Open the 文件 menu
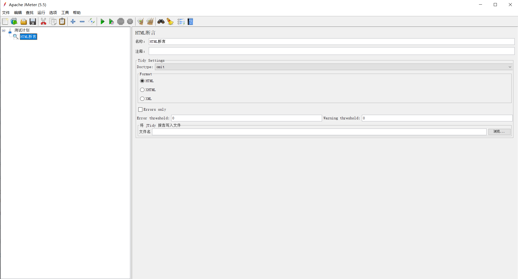The image size is (518, 279). [6, 12]
